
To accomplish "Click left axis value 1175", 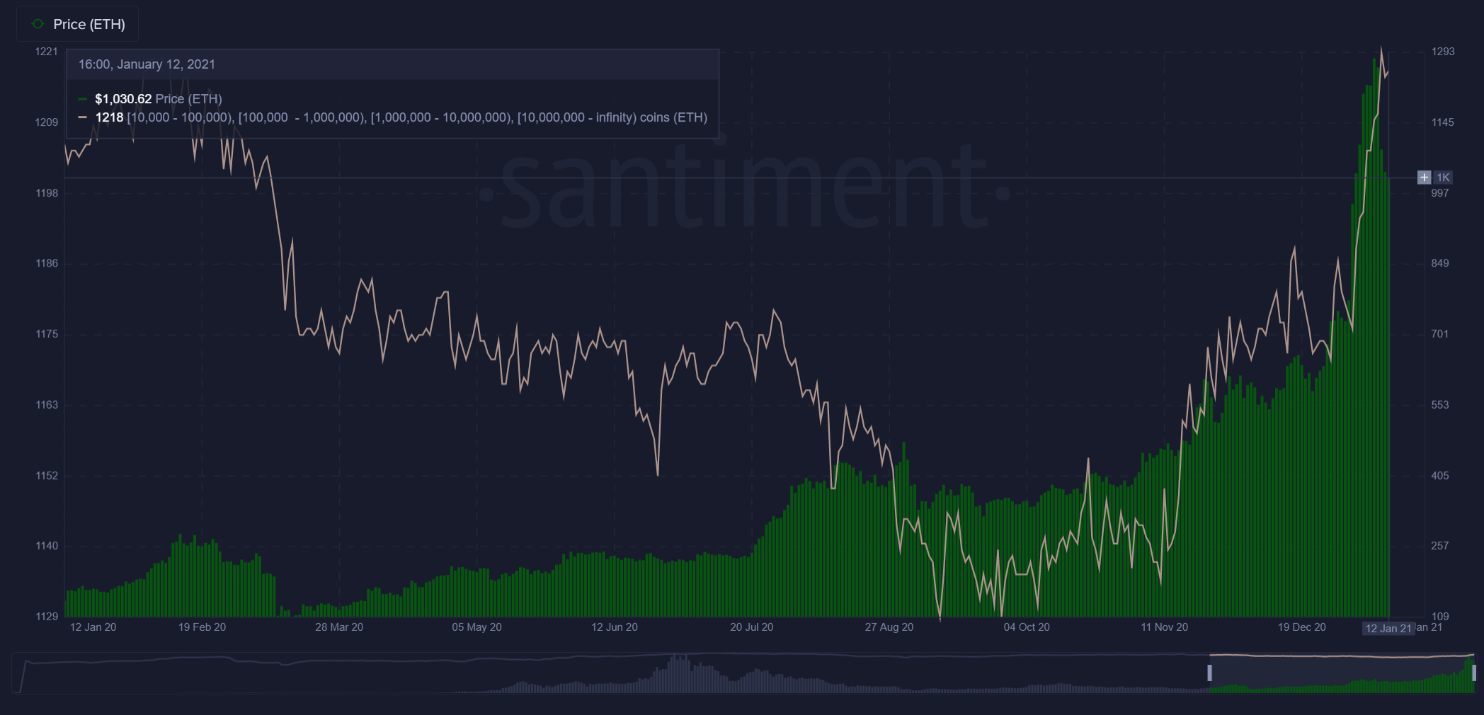I will (47, 334).
